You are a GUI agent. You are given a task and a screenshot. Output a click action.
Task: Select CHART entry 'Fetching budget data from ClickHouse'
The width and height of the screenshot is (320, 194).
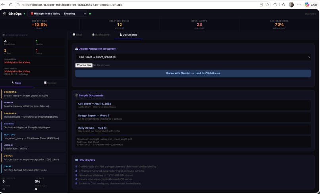[33, 168]
